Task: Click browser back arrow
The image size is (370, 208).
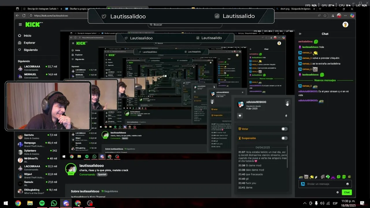Action: tap(17, 16)
